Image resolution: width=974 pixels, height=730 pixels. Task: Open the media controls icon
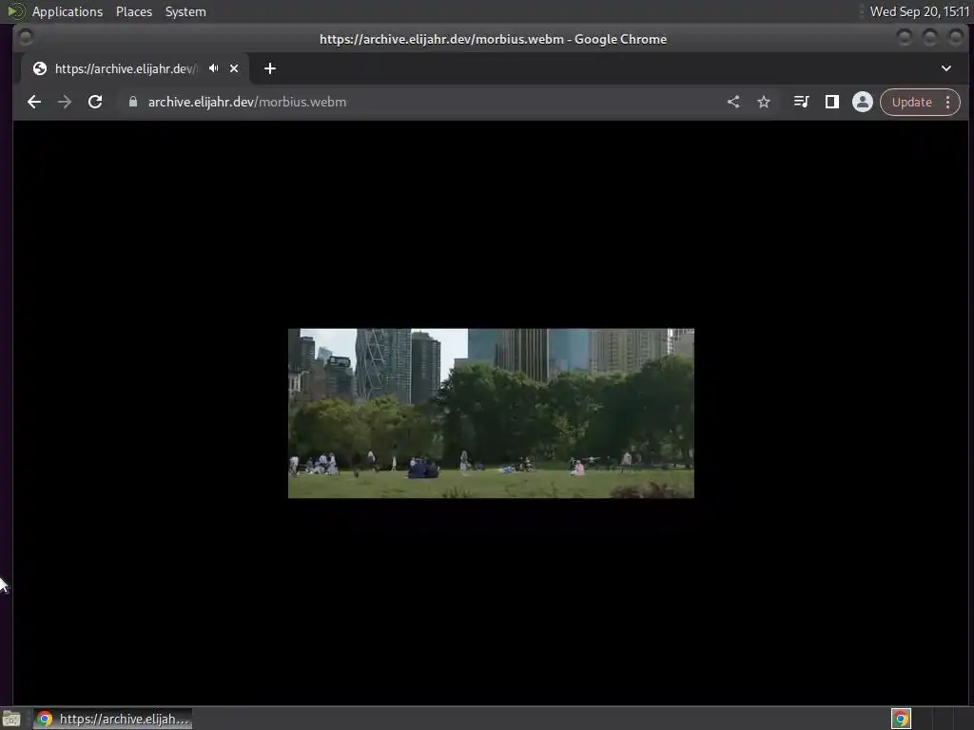point(801,102)
